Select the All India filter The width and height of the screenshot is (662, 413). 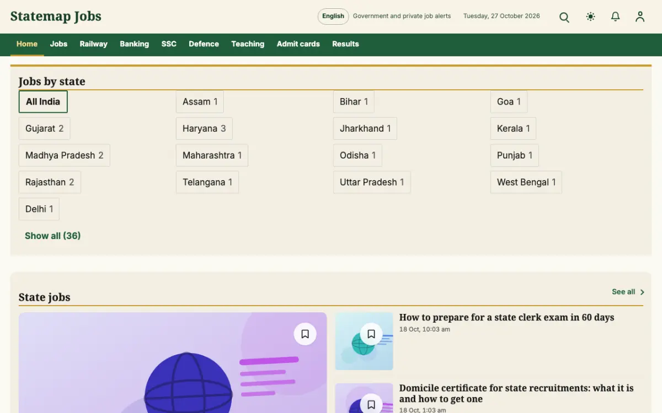(x=43, y=102)
